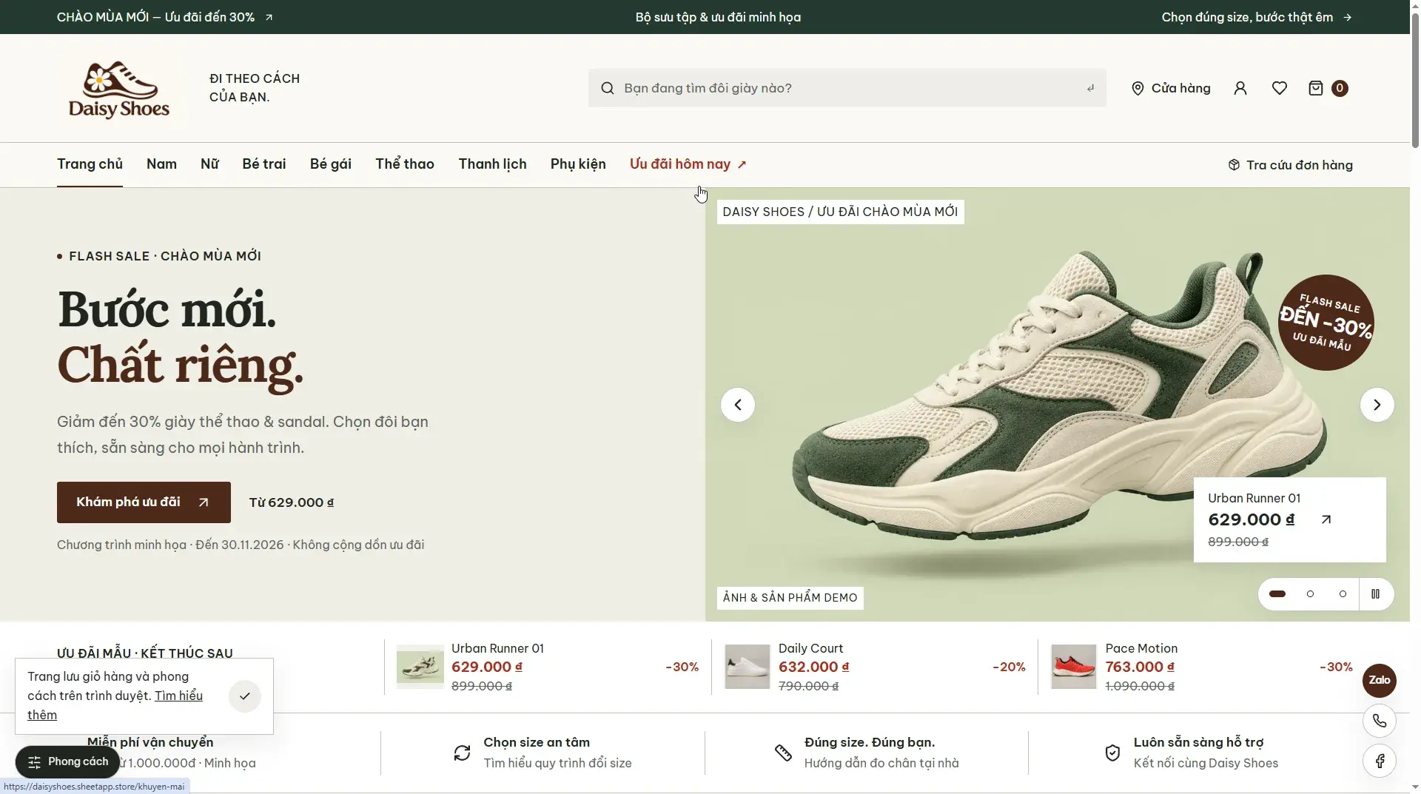Click the shield support icon
This screenshot has width=1421, height=794.
(x=1112, y=753)
